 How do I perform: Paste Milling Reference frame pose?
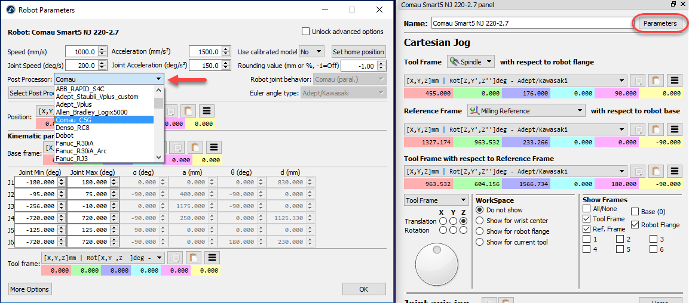(656, 130)
